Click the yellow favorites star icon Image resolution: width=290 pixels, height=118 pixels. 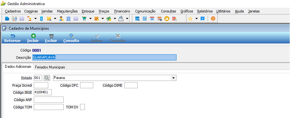tap(190, 19)
